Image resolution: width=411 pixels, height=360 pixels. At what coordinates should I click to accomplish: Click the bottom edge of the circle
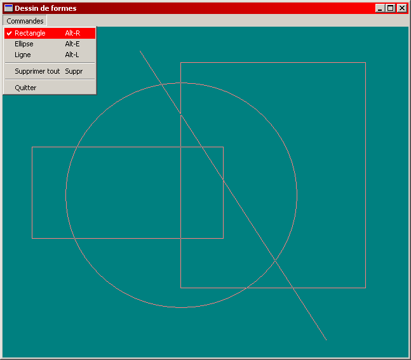[181, 307]
